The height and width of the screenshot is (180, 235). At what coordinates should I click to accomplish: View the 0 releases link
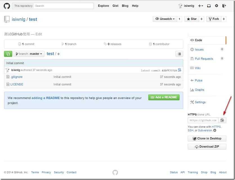click(x=113, y=44)
